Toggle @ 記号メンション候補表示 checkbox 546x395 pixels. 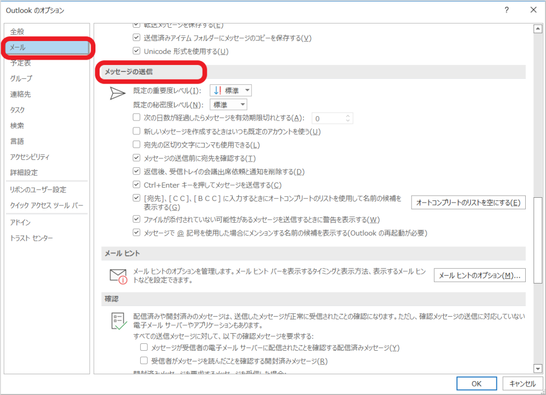[x=136, y=232]
